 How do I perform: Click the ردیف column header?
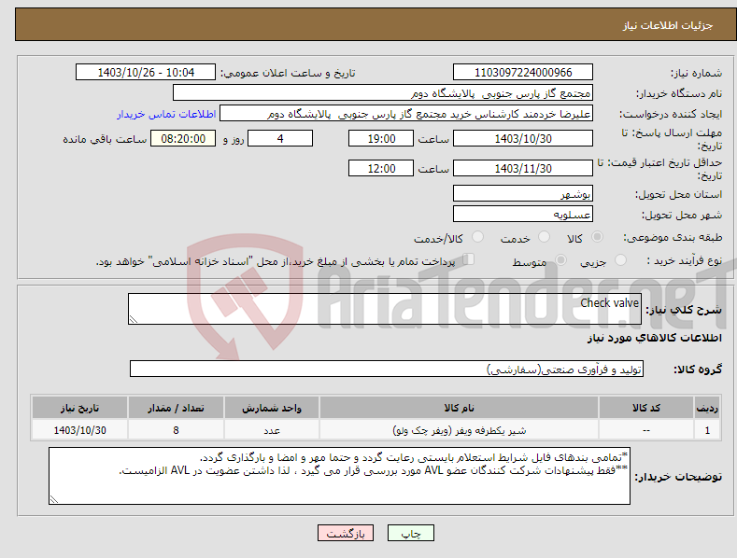[707, 408]
